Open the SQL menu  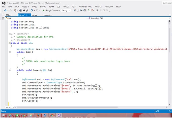59,7
